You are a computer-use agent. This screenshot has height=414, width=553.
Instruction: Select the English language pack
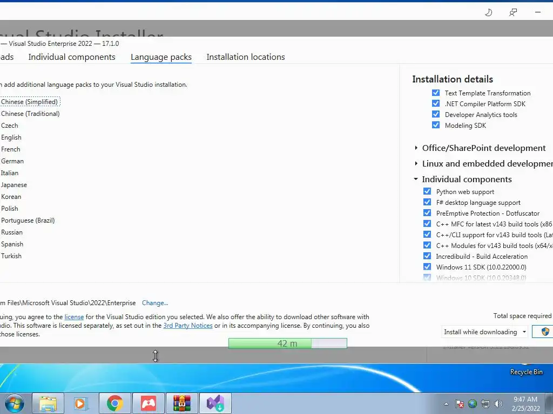[x=11, y=137]
